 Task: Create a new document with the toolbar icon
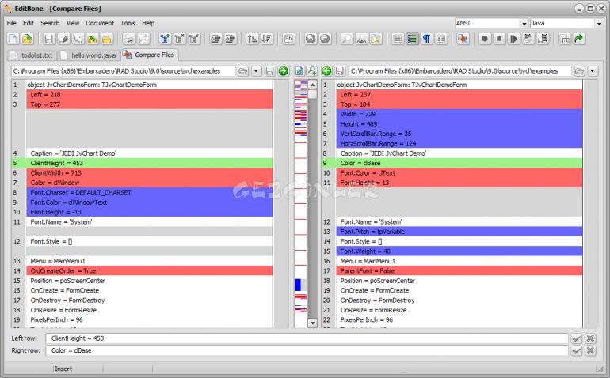coord(13,39)
